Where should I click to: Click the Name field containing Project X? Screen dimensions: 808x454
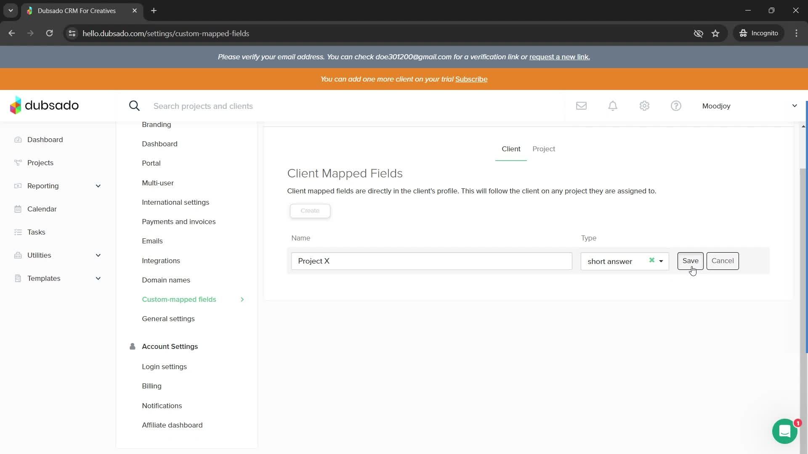click(x=431, y=261)
